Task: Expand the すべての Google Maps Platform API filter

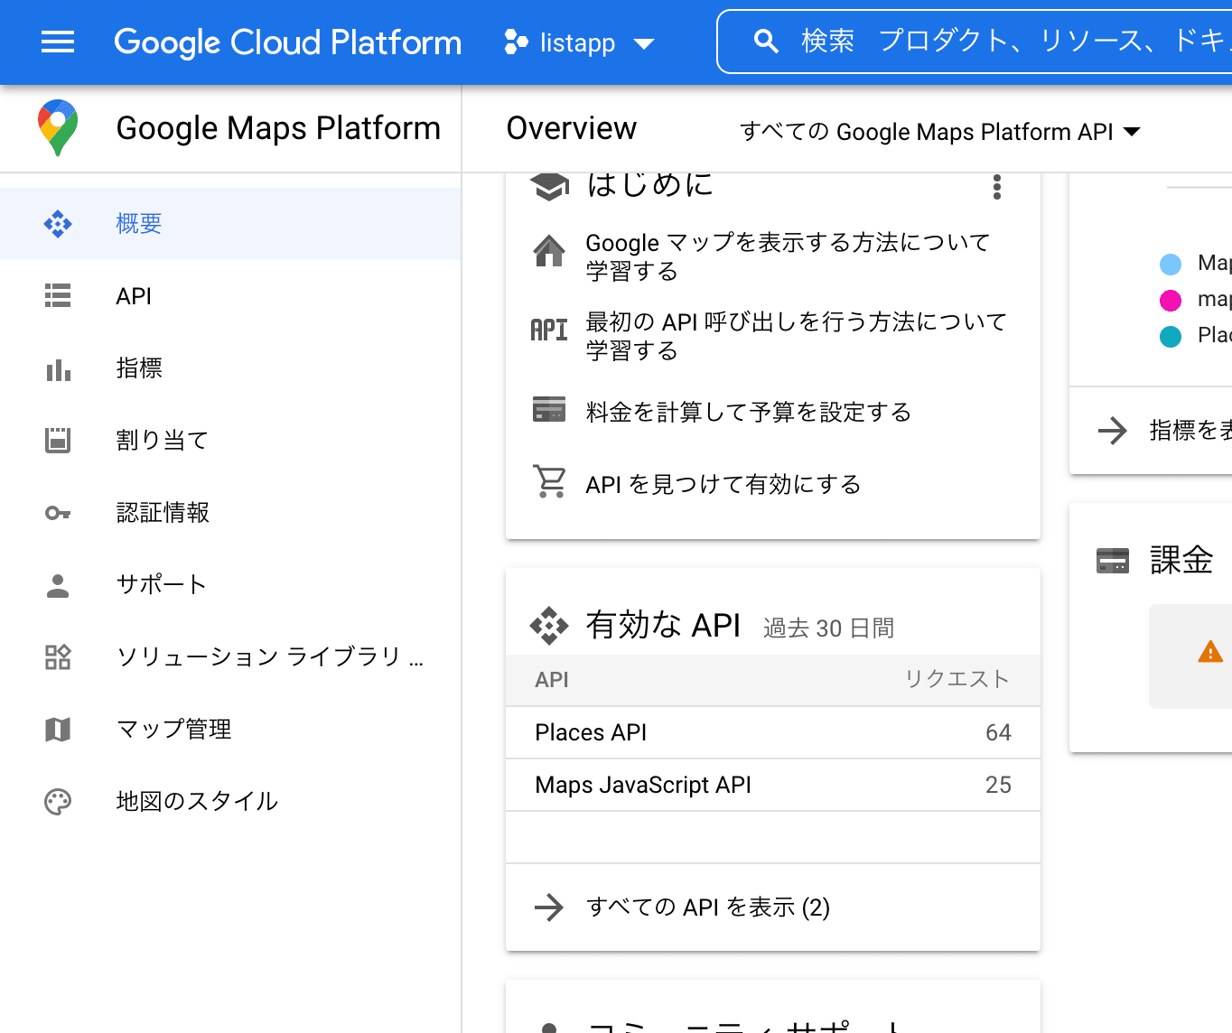Action: pyautogui.click(x=940, y=132)
